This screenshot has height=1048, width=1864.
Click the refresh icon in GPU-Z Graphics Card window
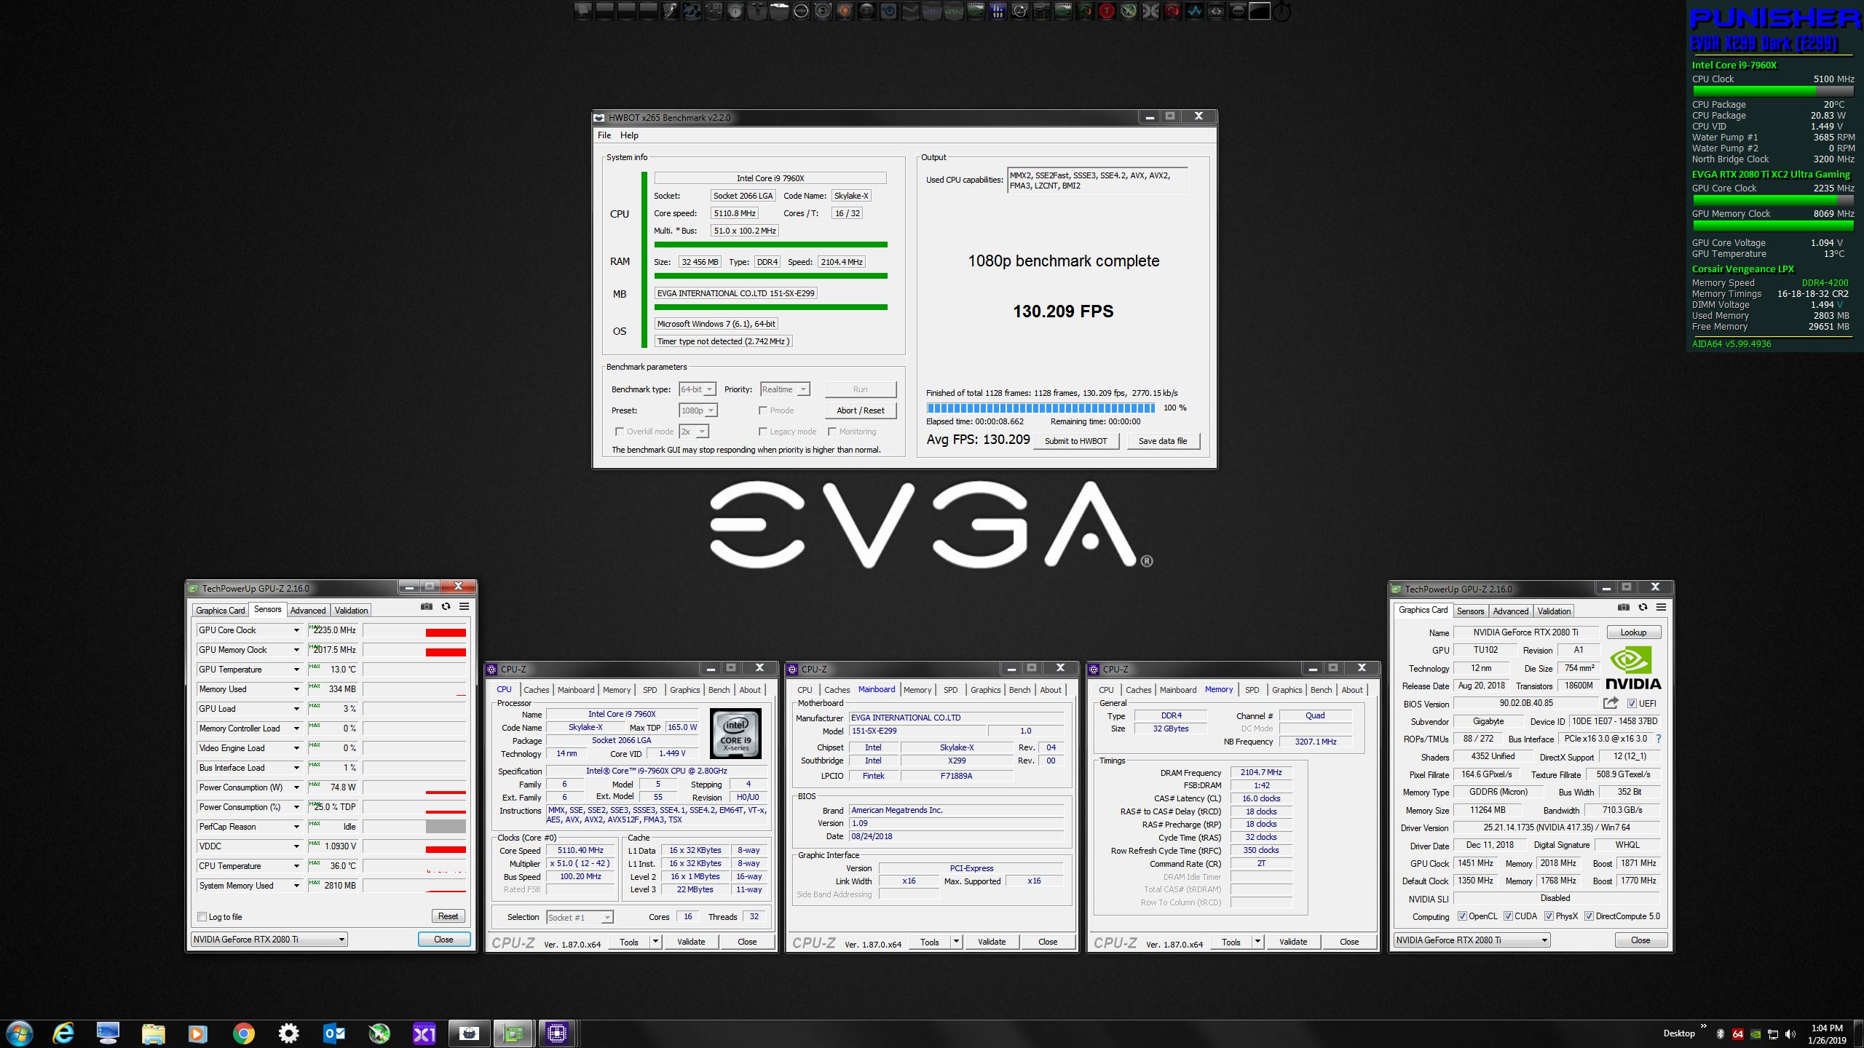coord(1643,607)
